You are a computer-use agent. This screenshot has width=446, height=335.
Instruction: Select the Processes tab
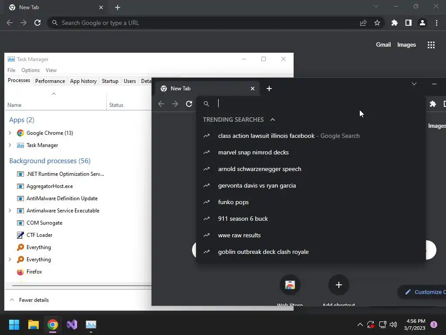tap(19, 80)
